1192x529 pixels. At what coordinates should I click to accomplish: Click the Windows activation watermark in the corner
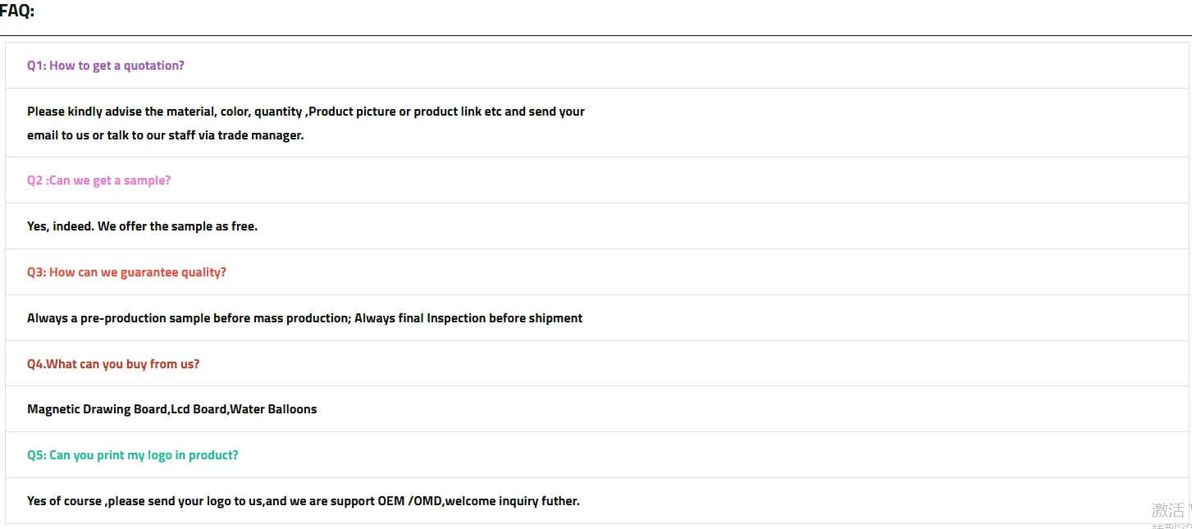(x=1171, y=512)
